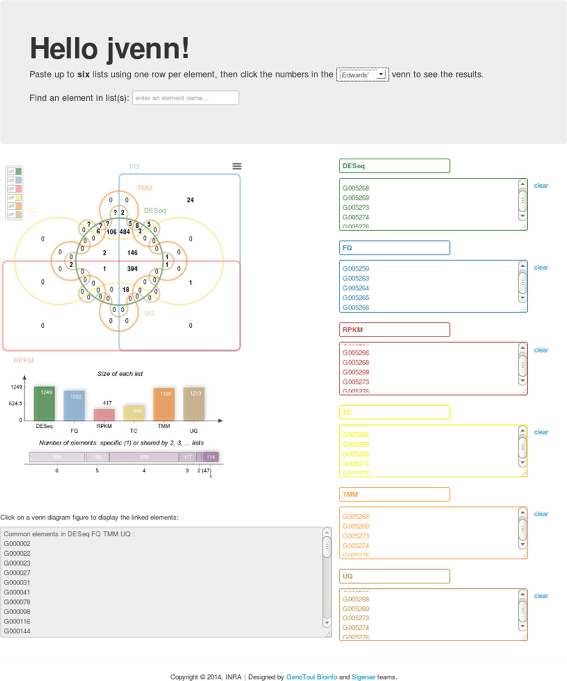Click the 484 region in venn diagram
The width and height of the screenshot is (567, 681).
click(125, 232)
